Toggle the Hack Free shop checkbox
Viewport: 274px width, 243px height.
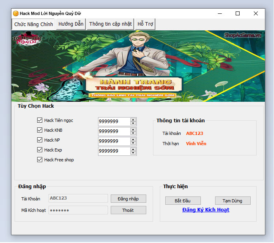pyautogui.click(x=40, y=160)
